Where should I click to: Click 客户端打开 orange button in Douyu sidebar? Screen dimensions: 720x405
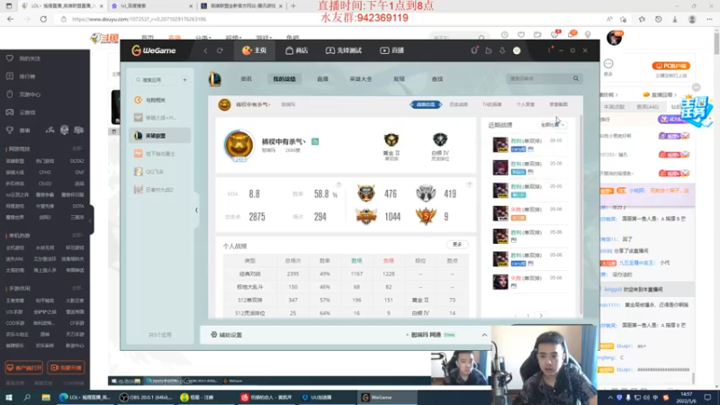point(24,368)
